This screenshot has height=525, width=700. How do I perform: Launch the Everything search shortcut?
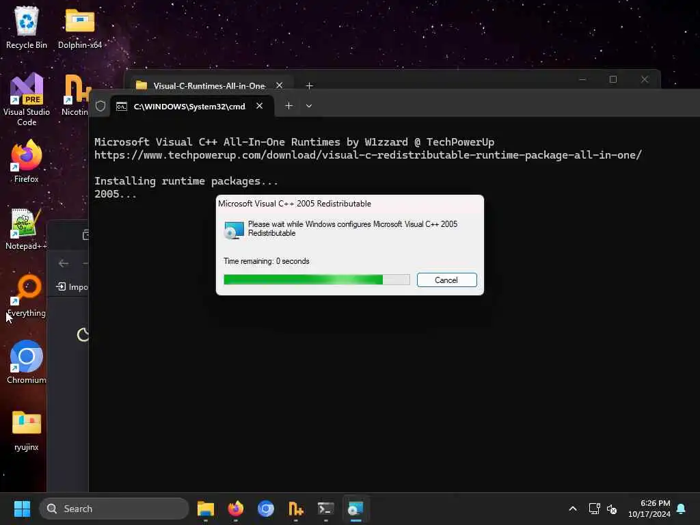click(27, 295)
